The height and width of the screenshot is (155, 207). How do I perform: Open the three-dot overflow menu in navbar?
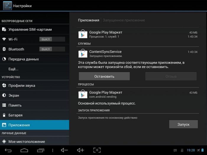[x=53, y=150]
